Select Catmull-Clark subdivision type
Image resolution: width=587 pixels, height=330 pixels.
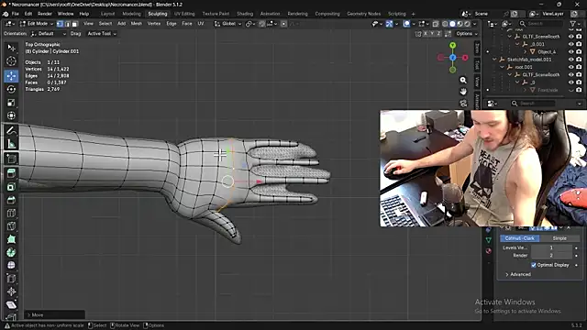pyautogui.click(x=520, y=238)
